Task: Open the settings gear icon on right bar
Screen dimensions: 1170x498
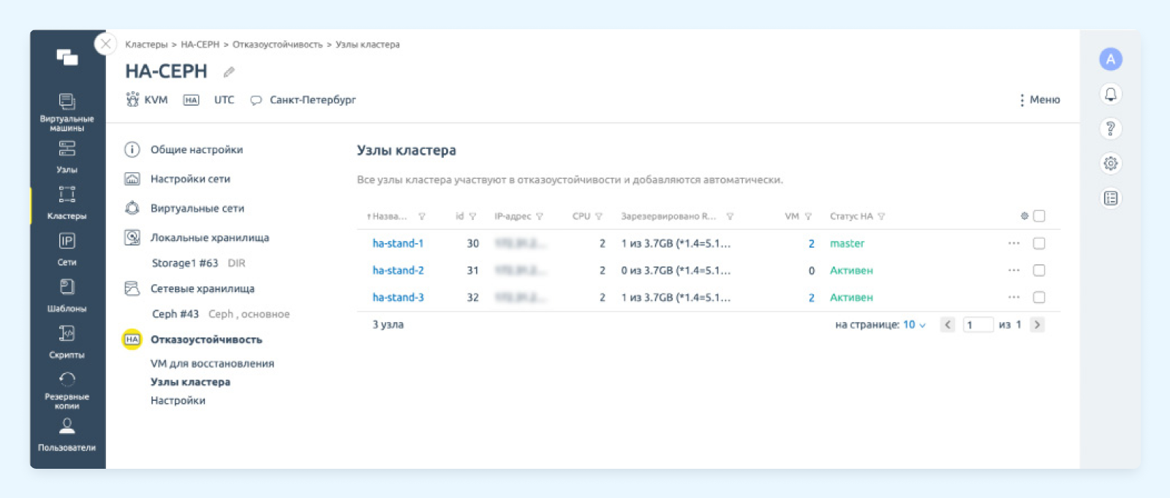Action: coord(1111,163)
